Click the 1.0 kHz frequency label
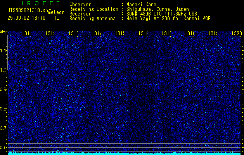 click(3, 70)
